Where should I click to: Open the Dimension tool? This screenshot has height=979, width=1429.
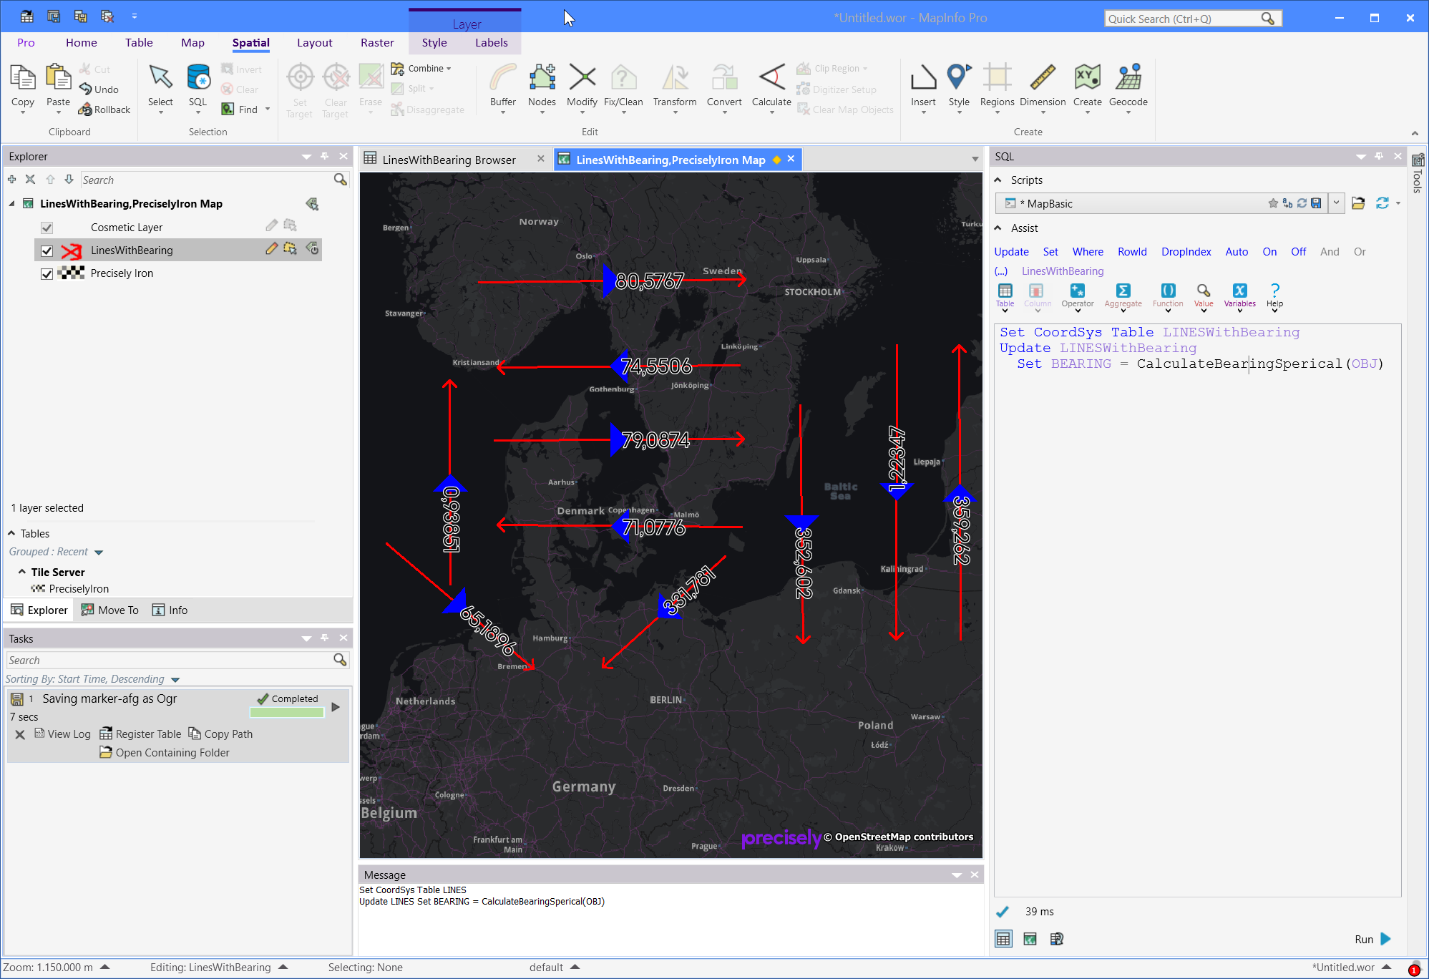[1043, 87]
